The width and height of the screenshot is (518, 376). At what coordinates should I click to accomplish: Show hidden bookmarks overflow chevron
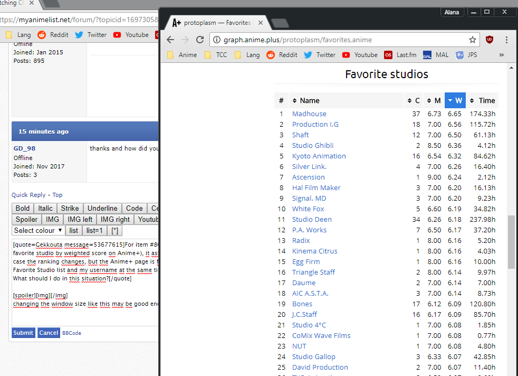pos(501,55)
